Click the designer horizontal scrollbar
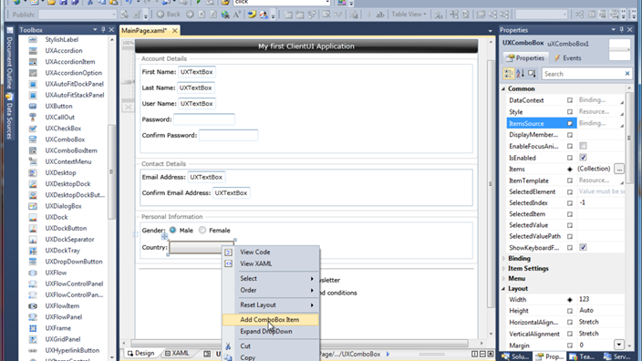 pyautogui.click(x=299, y=343)
